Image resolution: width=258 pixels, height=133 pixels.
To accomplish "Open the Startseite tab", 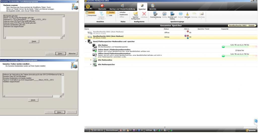I will pos(102,7).
